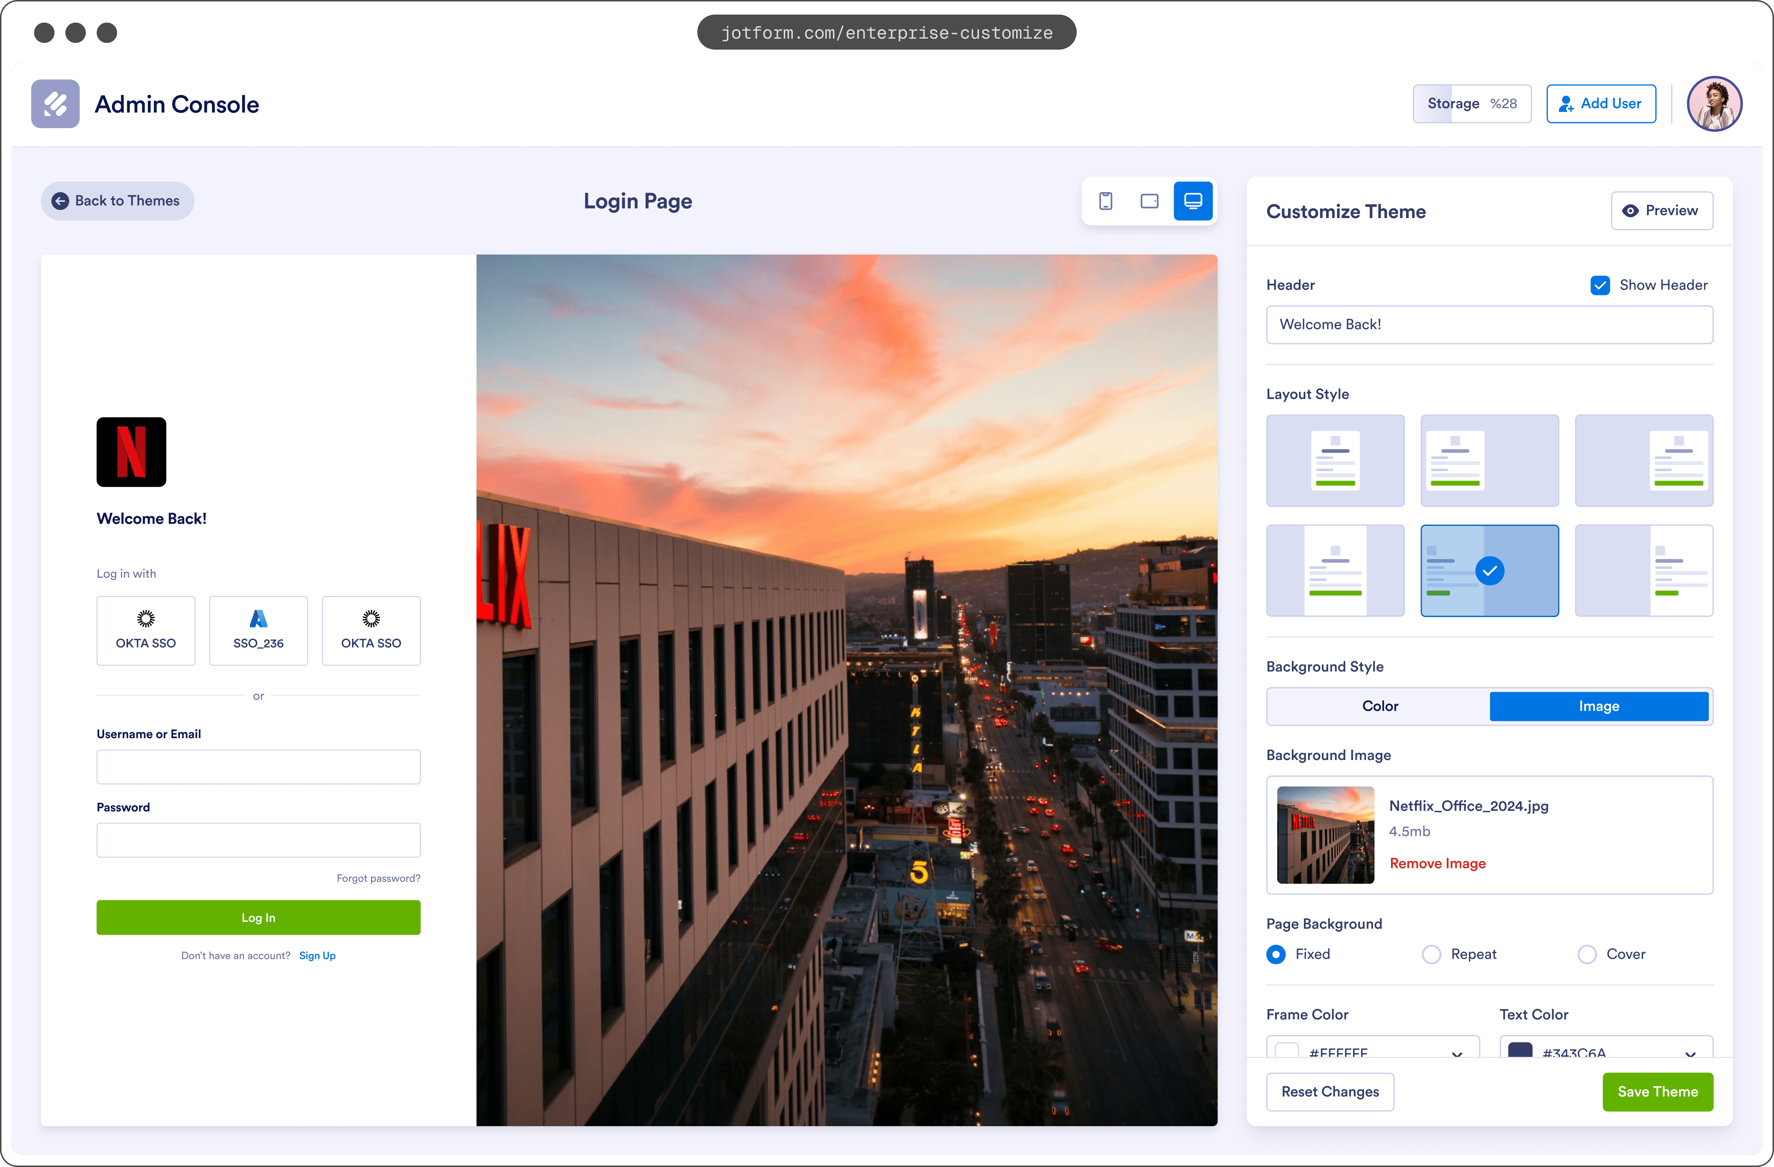Uncheck the Show Header checkbox
Viewport: 1774px width, 1167px height.
tap(1600, 285)
